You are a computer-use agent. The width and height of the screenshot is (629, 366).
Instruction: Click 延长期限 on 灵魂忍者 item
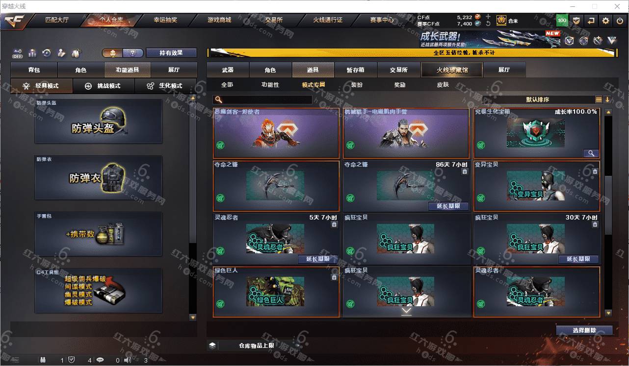pos(317,259)
